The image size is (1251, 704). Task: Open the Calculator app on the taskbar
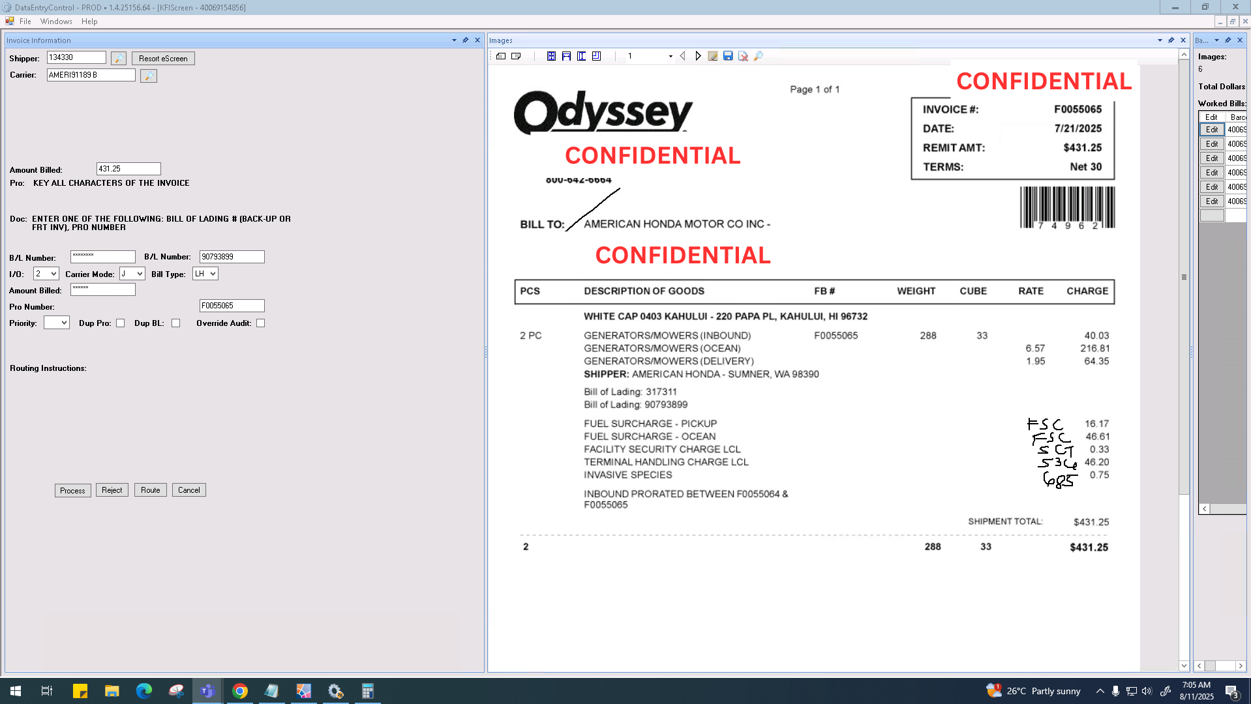pos(368,691)
